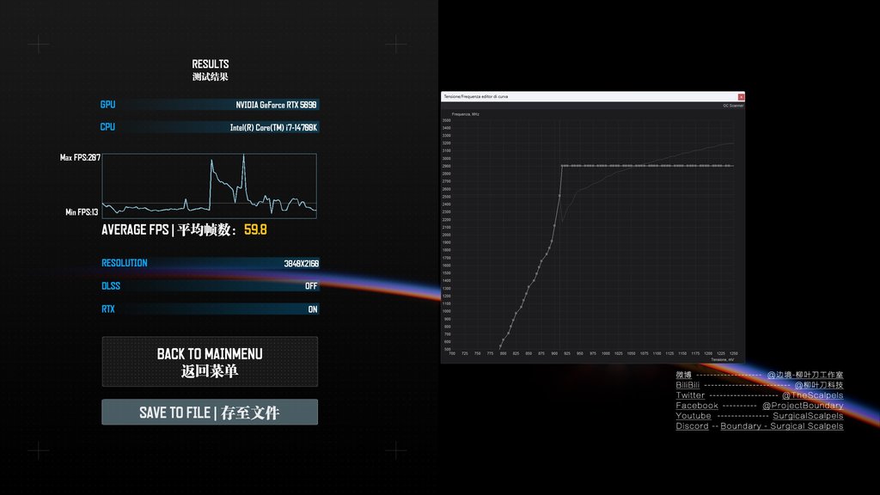The width and height of the screenshot is (880, 495).
Task: Click the @边境-柳叶刀工作室 handle
Action: click(x=804, y=375)
